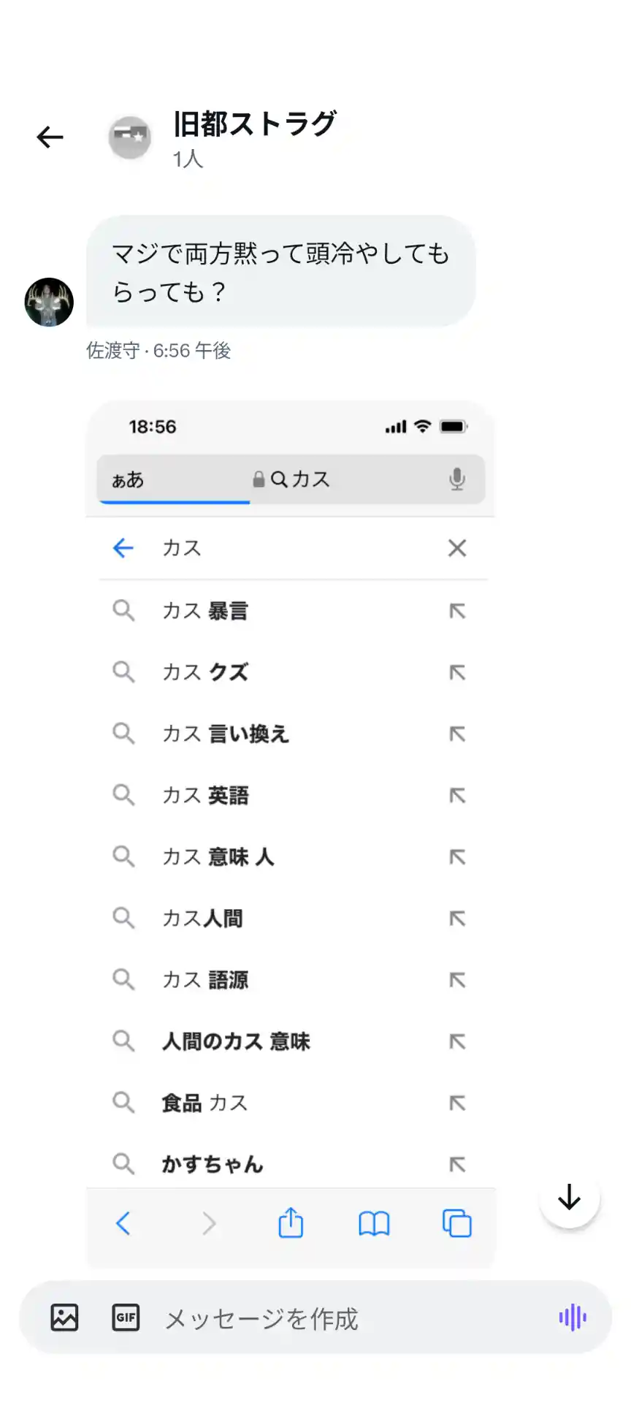631x1403 pixels.
Task: Open the Safari tabs overview icon
Action: (x=457, y=1223)
